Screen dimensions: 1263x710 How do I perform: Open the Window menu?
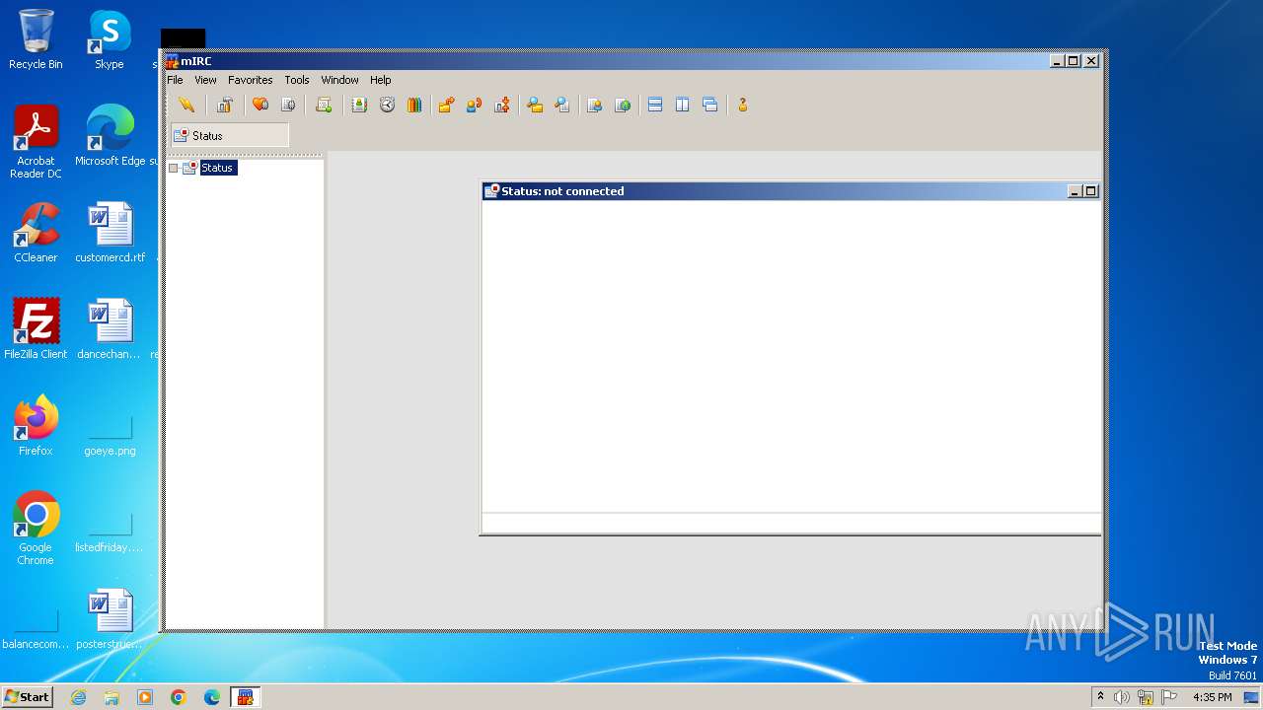339,80
